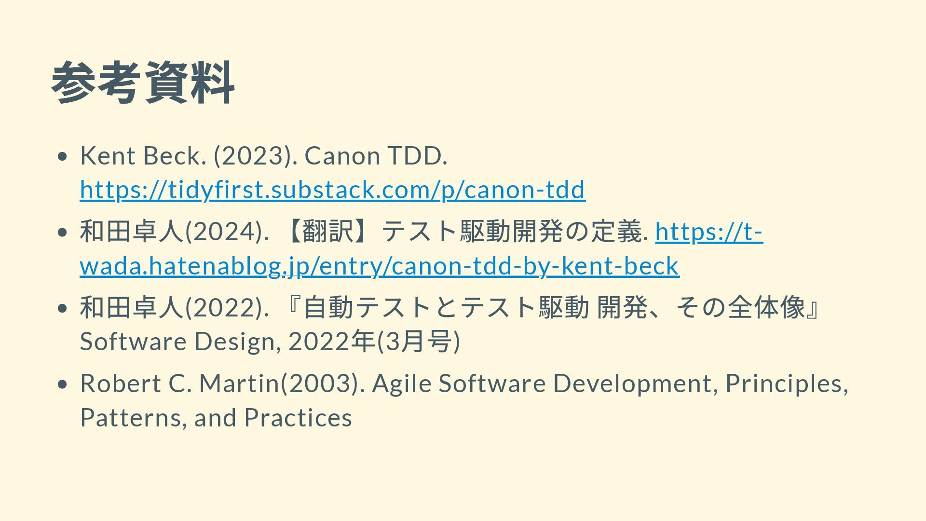The height and width of the screenshot is (521, 926).
Task: Open the https://t- link start after 定義
Action: (x=709, y=232)
